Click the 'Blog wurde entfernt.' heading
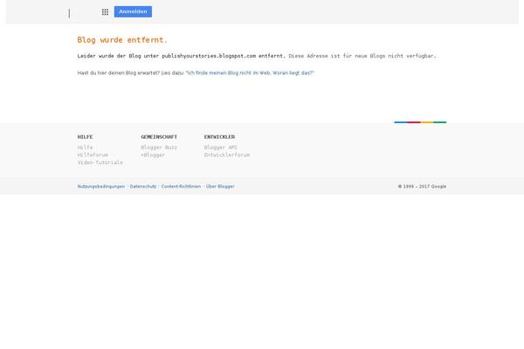 [x=122, y=40]
